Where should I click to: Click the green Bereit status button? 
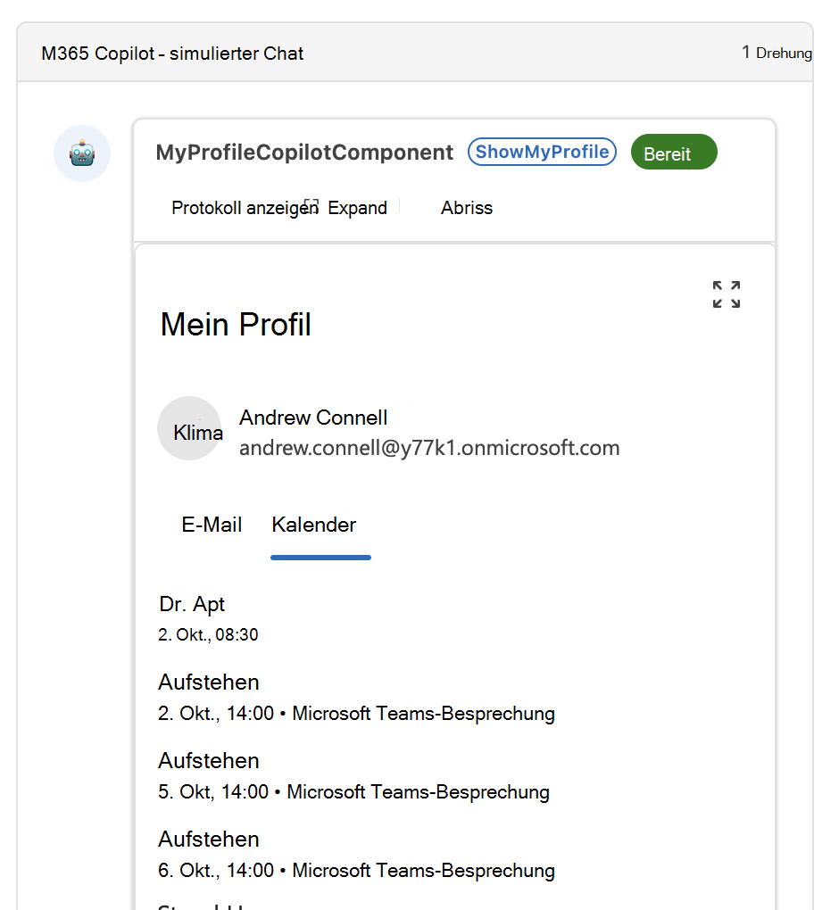pos(674,152)
